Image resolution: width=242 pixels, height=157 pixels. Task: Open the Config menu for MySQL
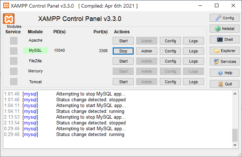point(170,51)
